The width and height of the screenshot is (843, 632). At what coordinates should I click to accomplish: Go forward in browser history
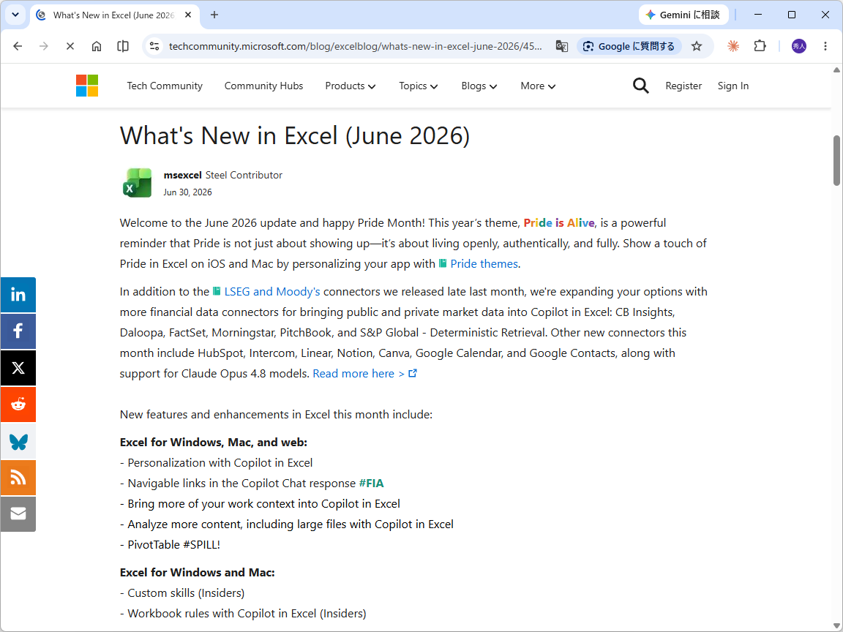pyautogui.click(x=44, y=46)
